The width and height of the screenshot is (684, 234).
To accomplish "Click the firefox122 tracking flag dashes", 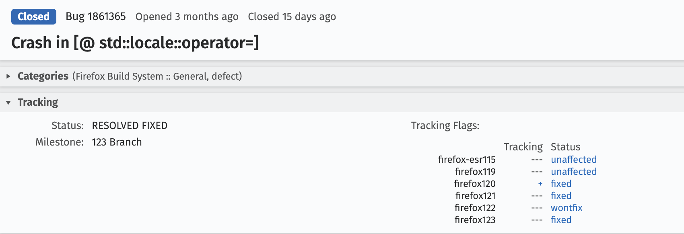I will pyautogui.click(x=537, y=208).
